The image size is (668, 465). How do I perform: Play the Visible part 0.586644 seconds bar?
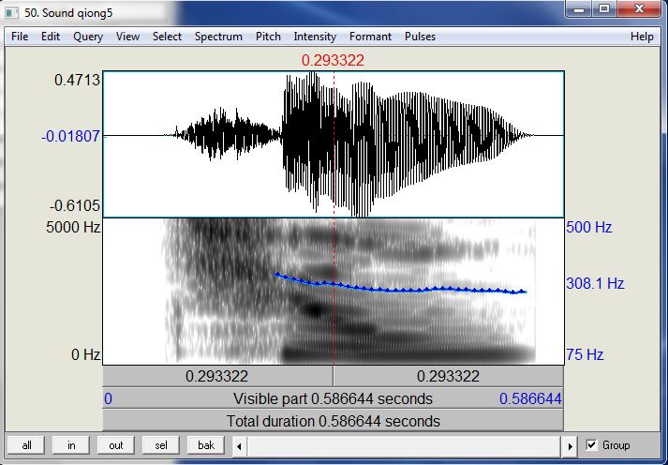[x=334, y=398]
